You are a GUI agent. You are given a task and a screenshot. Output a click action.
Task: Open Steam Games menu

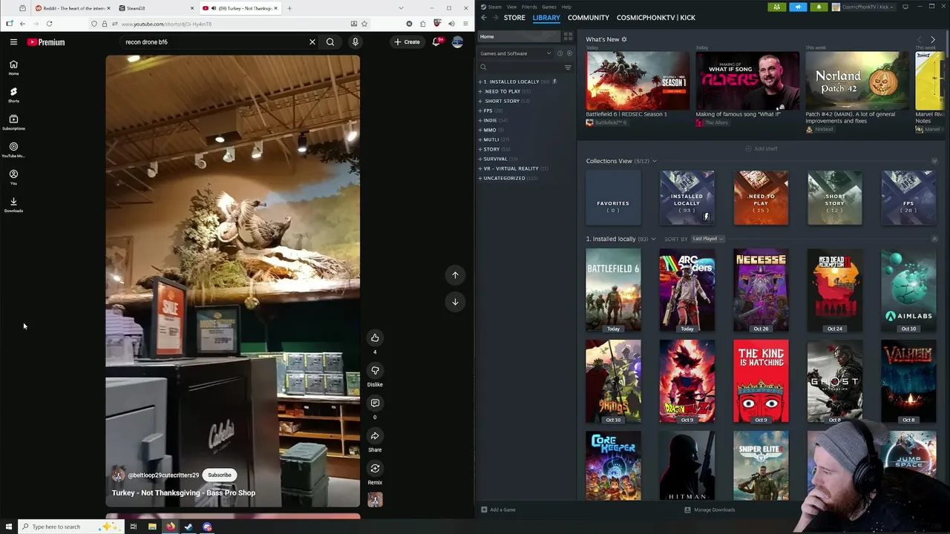pyautogui.click(x=549, y=7)
